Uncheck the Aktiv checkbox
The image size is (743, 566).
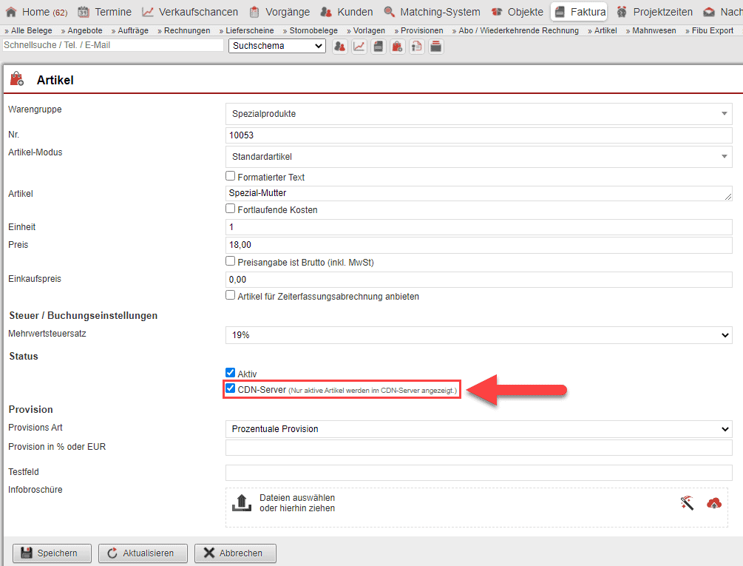231,374
